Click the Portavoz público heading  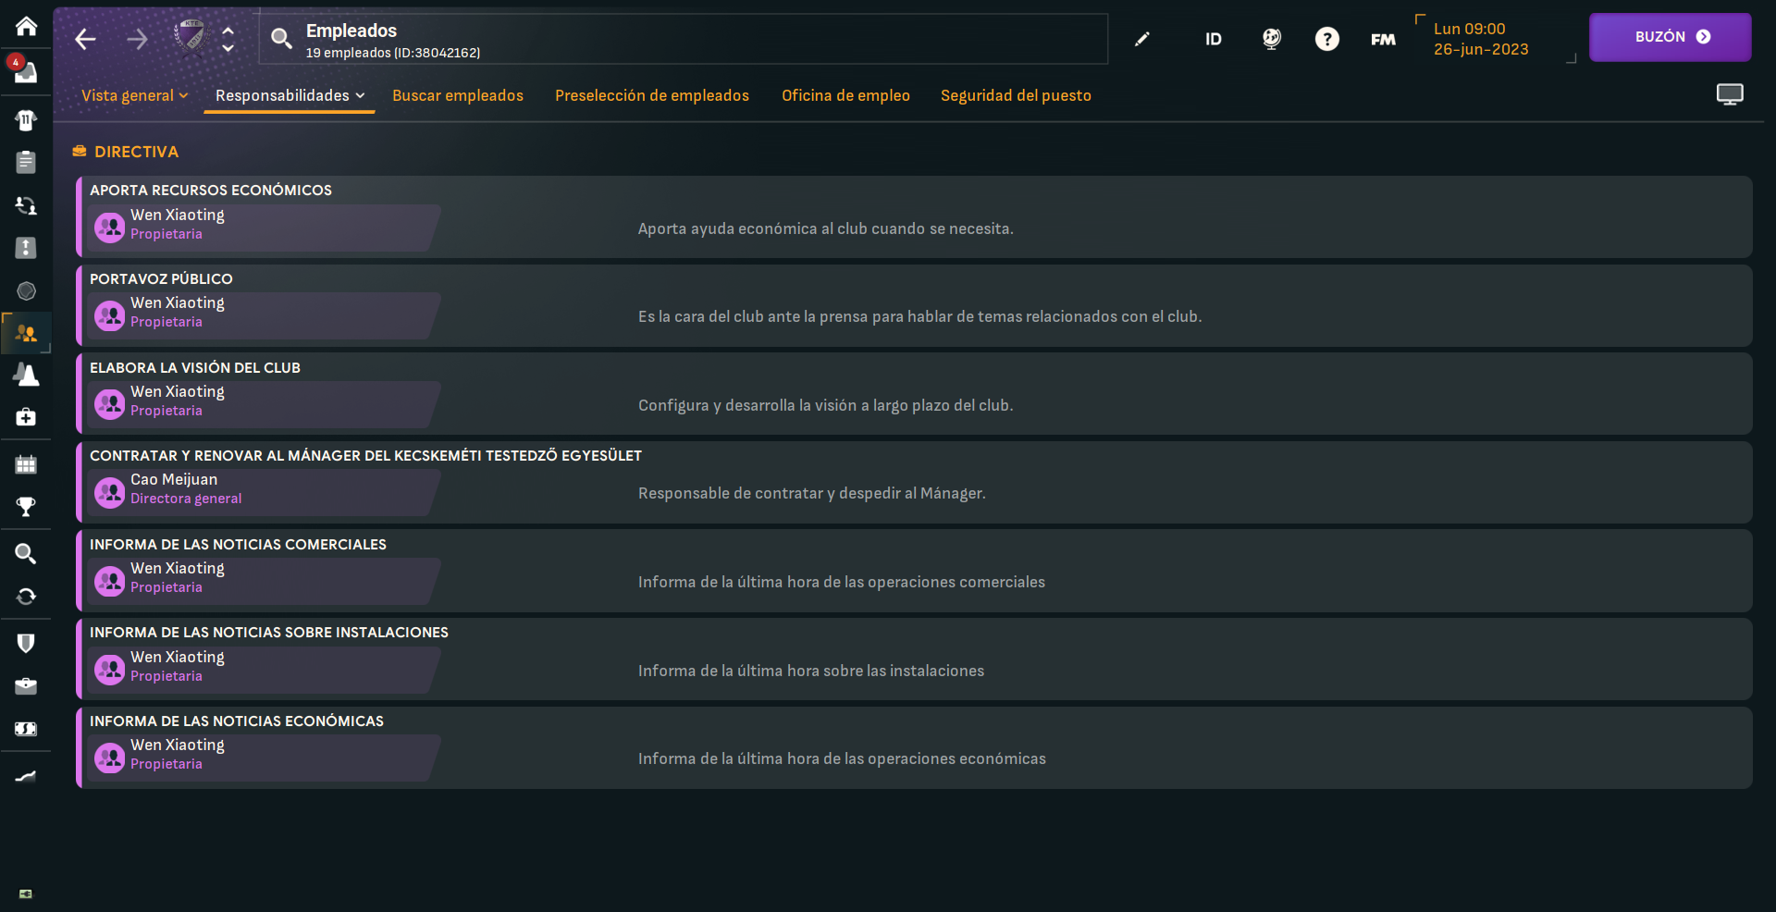(161, 278)
